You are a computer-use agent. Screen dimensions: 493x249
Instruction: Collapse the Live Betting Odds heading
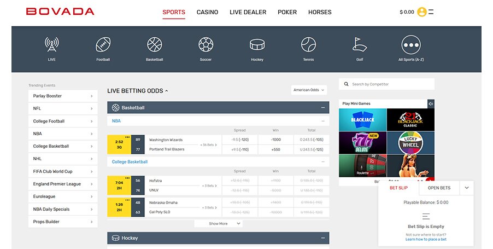(x=137, y=91)
